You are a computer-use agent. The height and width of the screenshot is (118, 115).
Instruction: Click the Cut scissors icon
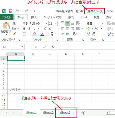point(14,23)
